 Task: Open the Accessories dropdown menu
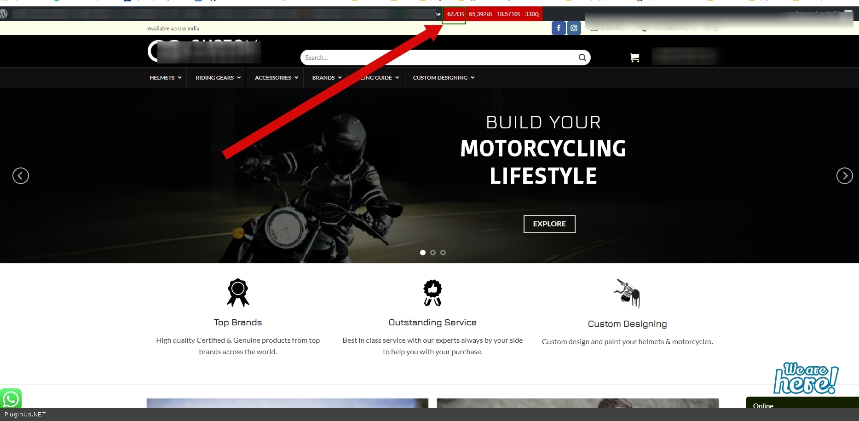(x=276, y=78)
